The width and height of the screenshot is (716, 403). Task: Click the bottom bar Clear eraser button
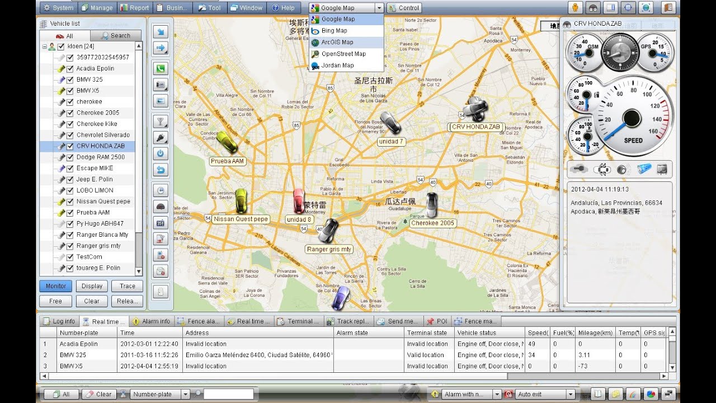(98, 394)
